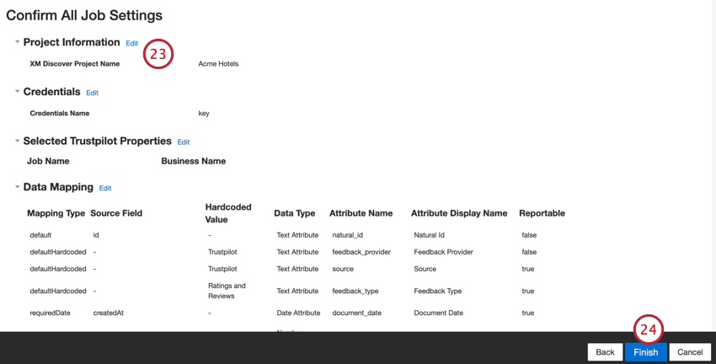Collapse Selected Trustpilot Properties section triangle
This screenshot has width=716, height=364.
tap(18, 141)
